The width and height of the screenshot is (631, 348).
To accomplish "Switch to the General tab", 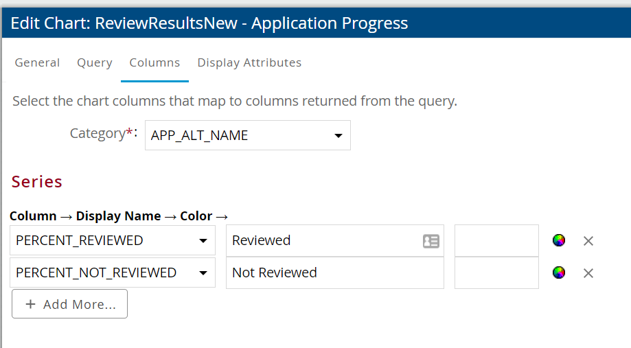I will [x=37, y=62].
